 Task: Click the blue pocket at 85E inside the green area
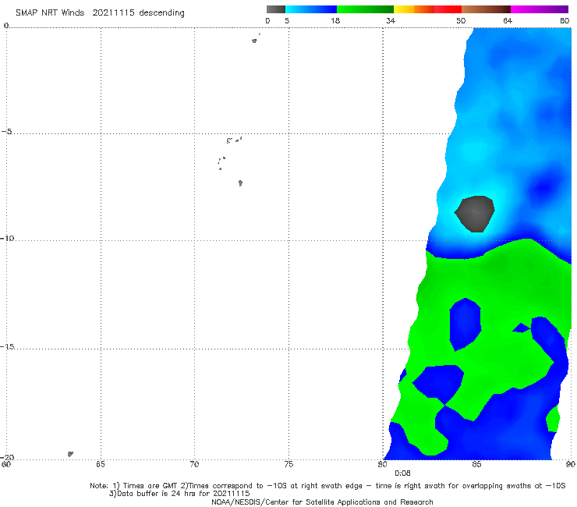tap(465, 324)
